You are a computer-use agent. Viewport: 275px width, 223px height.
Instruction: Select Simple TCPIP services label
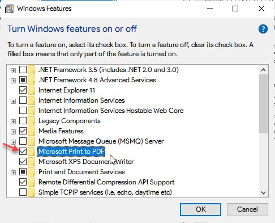pyautogui.click(x=105, y=192)
